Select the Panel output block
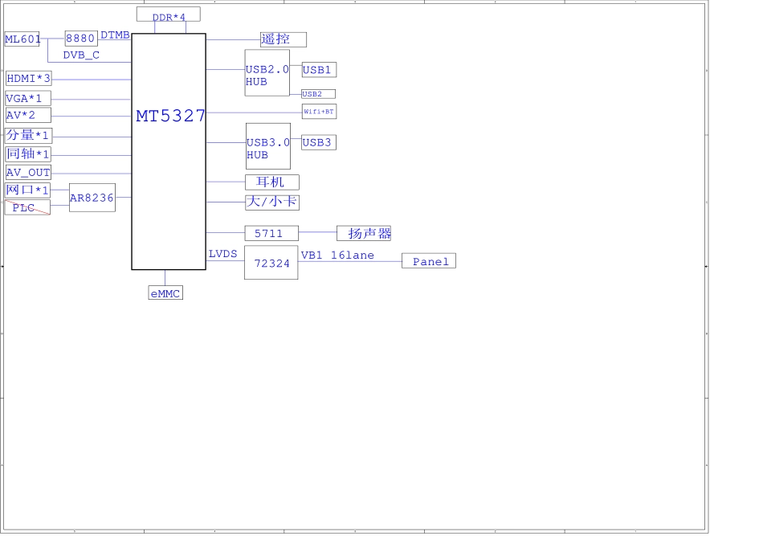Viewport: 763px width, 540px height. (429, 261)
